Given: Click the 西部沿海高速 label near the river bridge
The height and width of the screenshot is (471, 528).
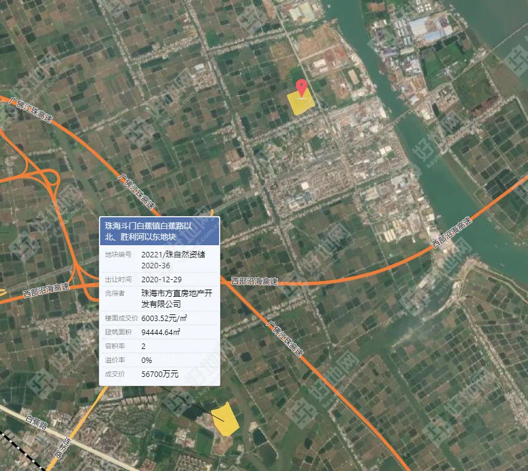Looking at the screenshot, I should 452,232.
